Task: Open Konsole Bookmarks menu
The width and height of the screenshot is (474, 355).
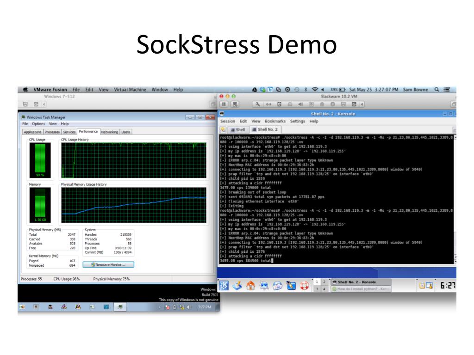Action: coord(275,121)
